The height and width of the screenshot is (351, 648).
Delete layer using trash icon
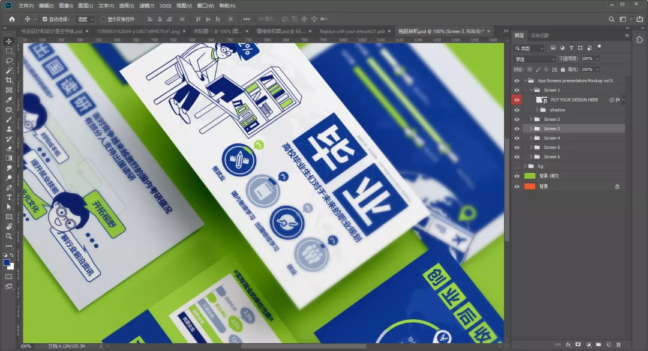(x=619, y=344)
